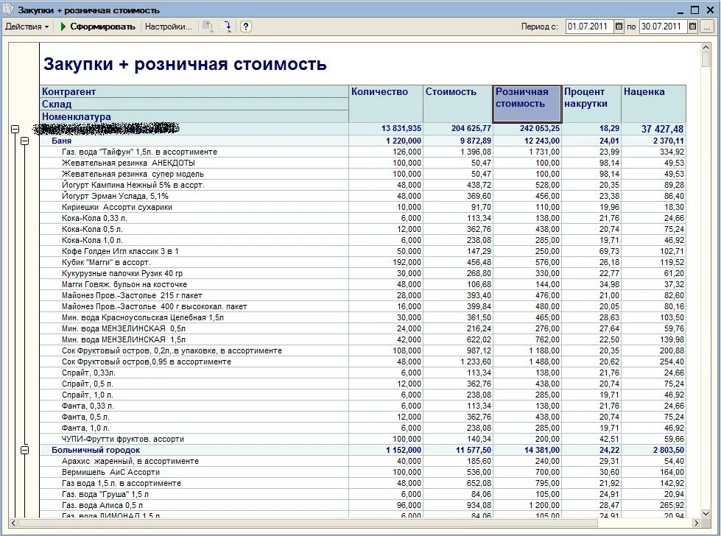Open calendar for the start date

click(x=619, y=27)
